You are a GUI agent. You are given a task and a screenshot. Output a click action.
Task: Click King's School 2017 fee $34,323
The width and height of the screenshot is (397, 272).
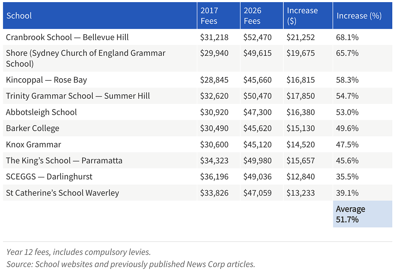[x=214, y=161]
